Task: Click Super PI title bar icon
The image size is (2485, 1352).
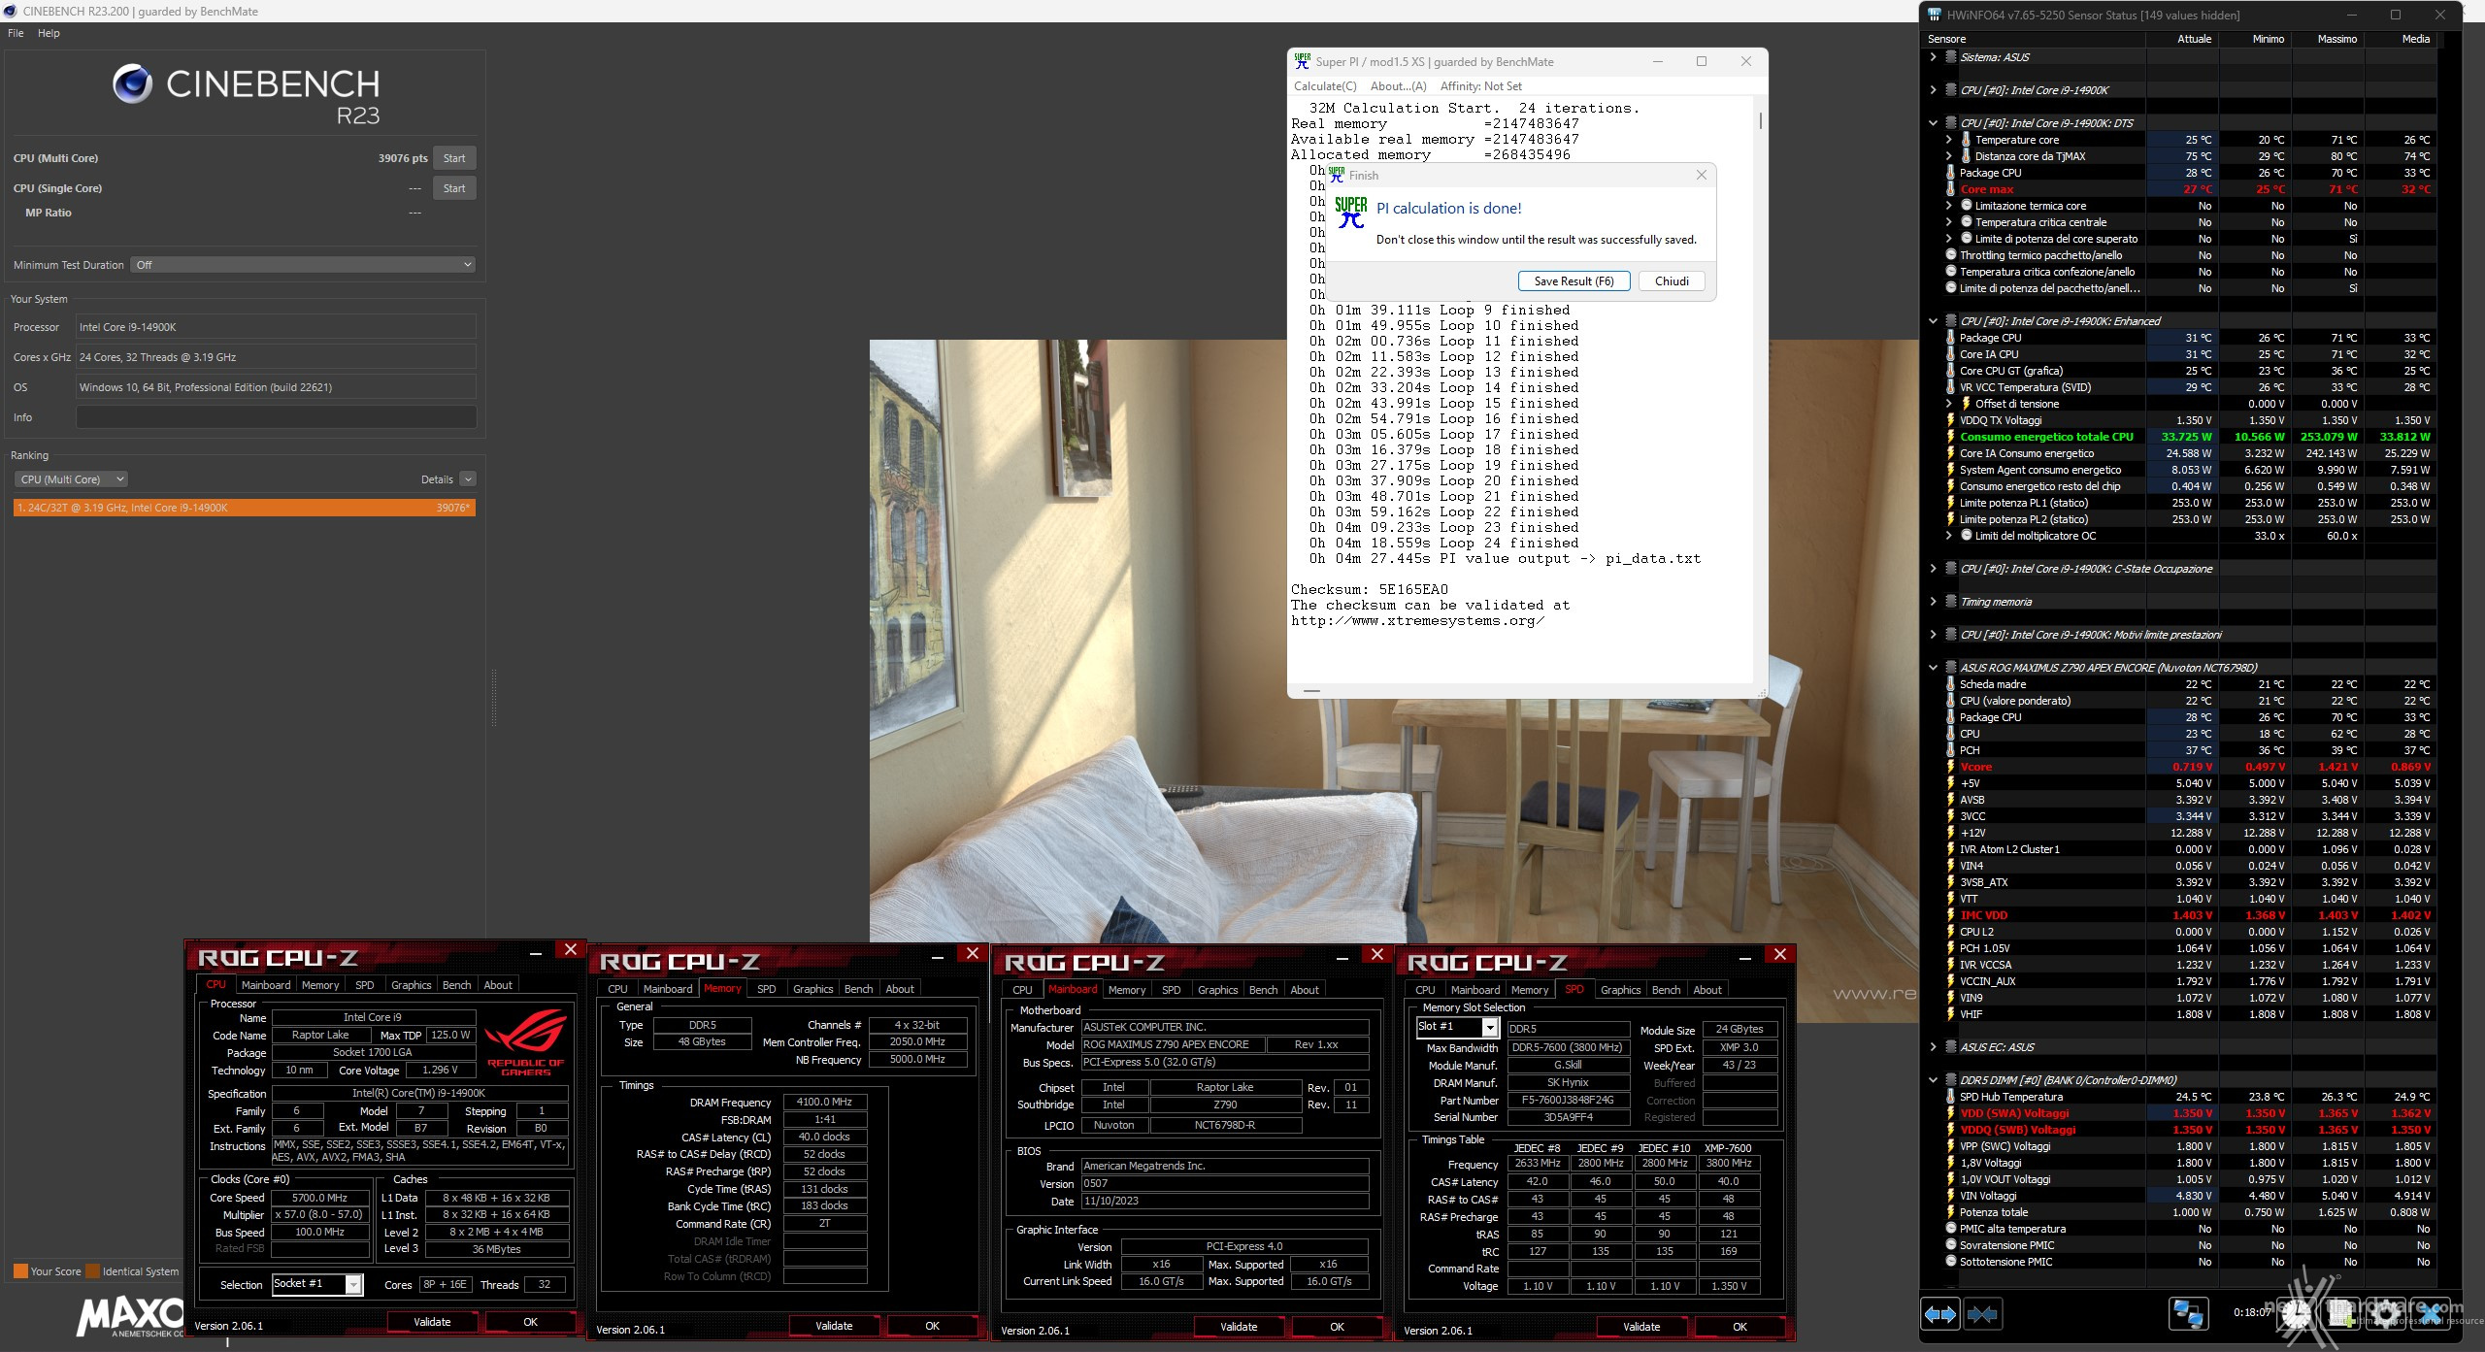Action: [1302, 61]
